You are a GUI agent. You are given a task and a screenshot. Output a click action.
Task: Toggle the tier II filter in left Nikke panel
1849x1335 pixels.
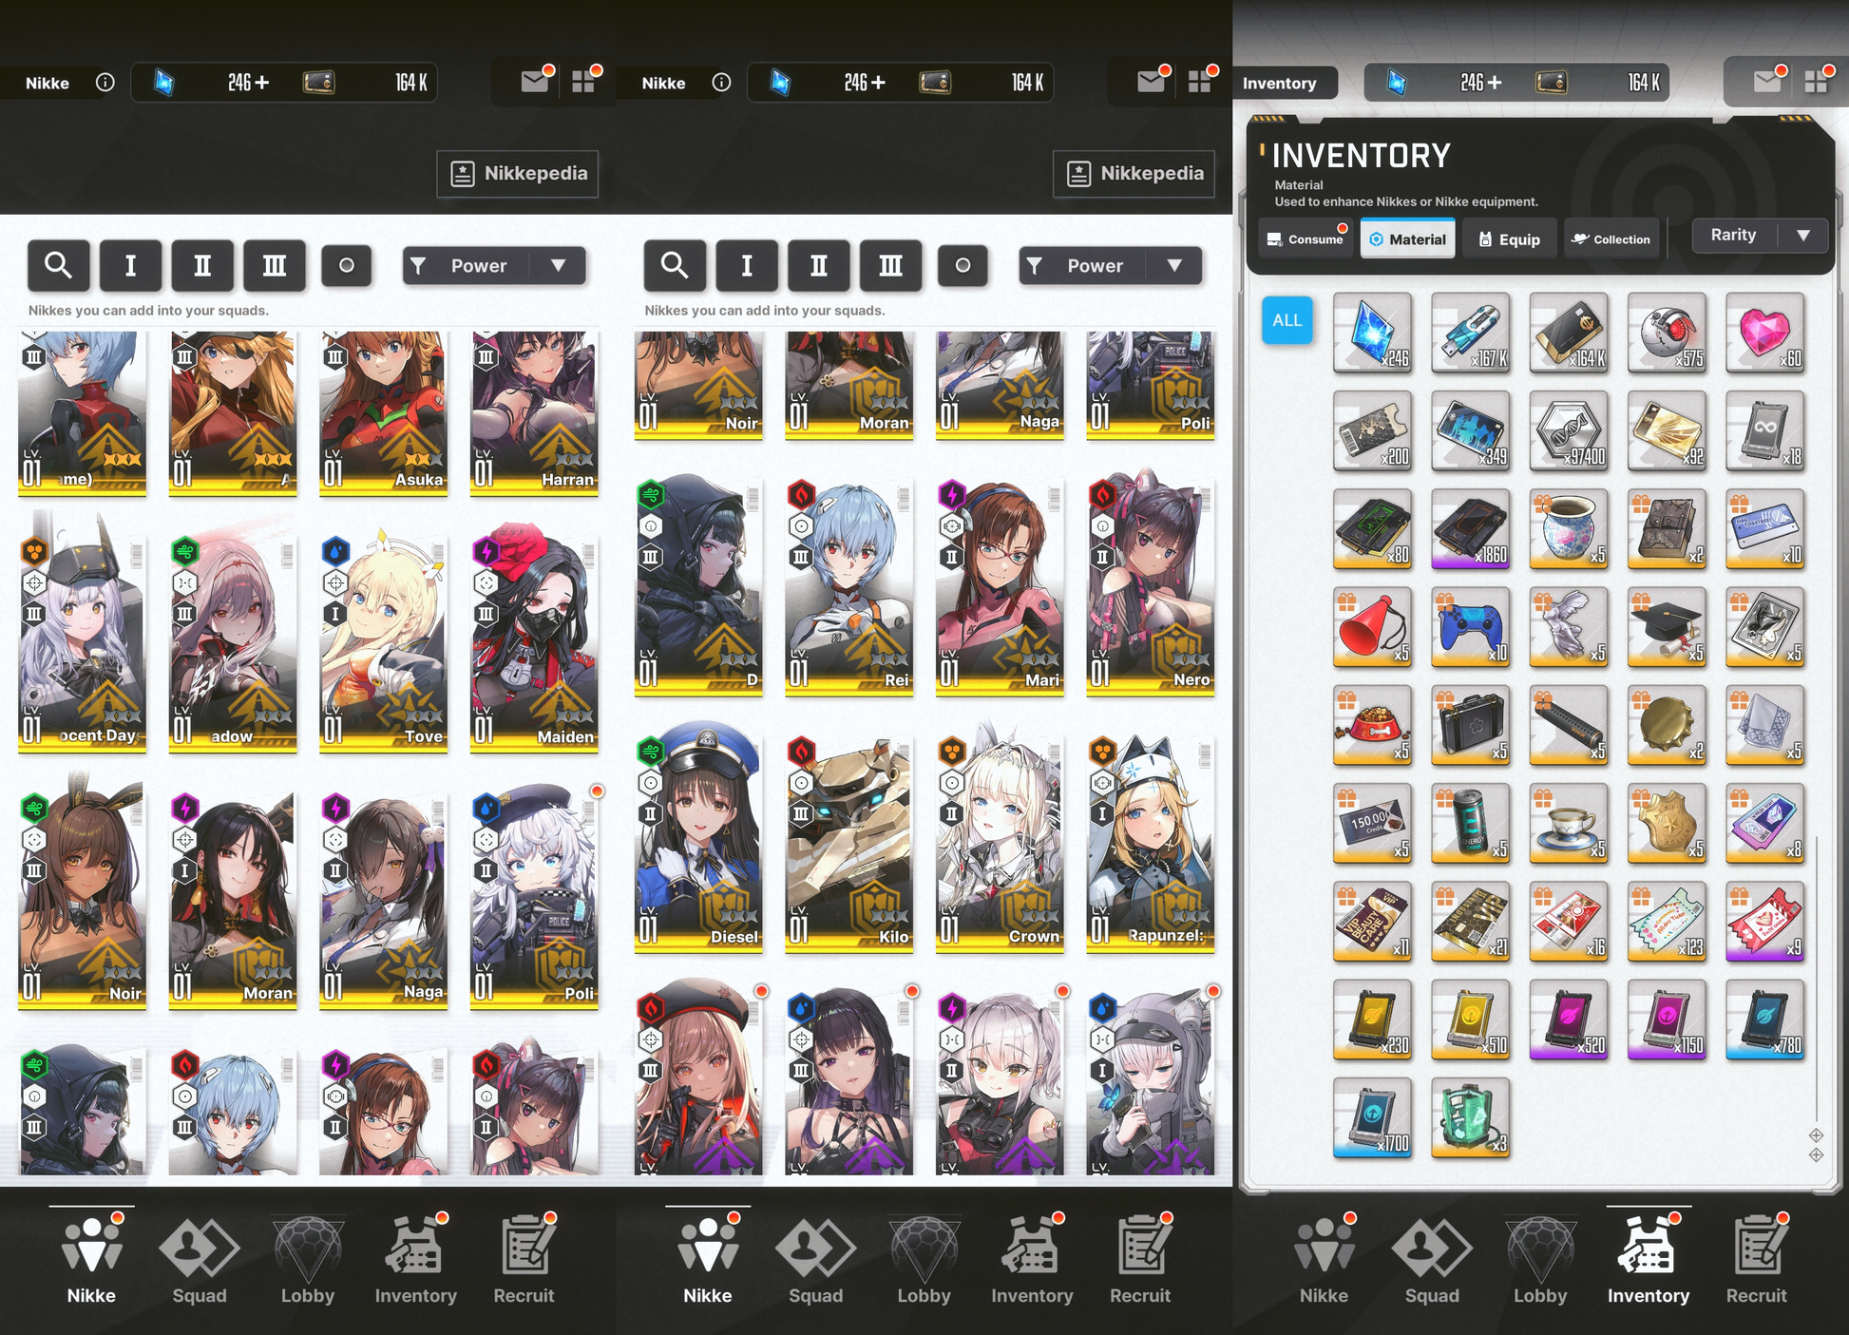pyautogui.click(x=202, y=265)
